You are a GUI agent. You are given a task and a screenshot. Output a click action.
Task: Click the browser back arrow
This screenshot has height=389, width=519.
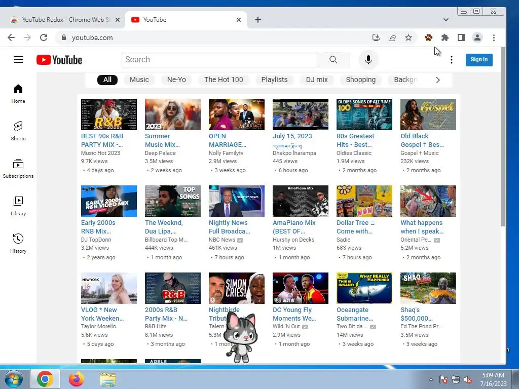click(x=11, y=37)
